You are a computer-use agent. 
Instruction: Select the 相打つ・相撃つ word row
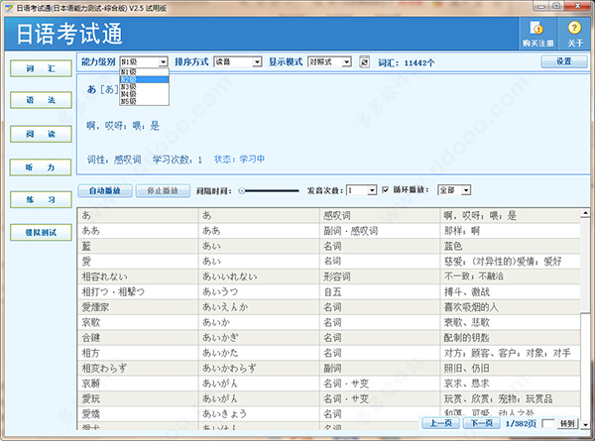coord(329,292)
